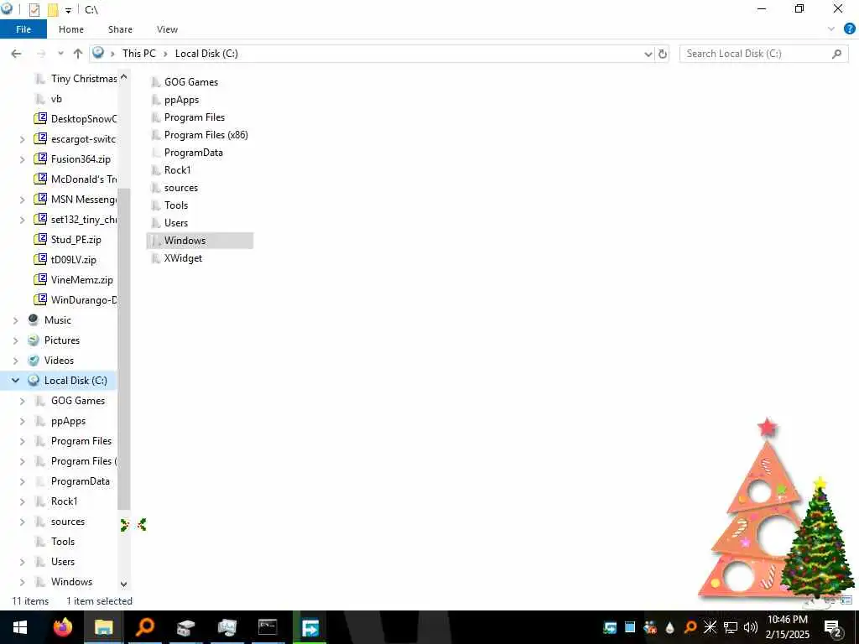859x644 pixels.
Task: Select VineMemz.zip in navigation pane
Action: click(81, 280)
